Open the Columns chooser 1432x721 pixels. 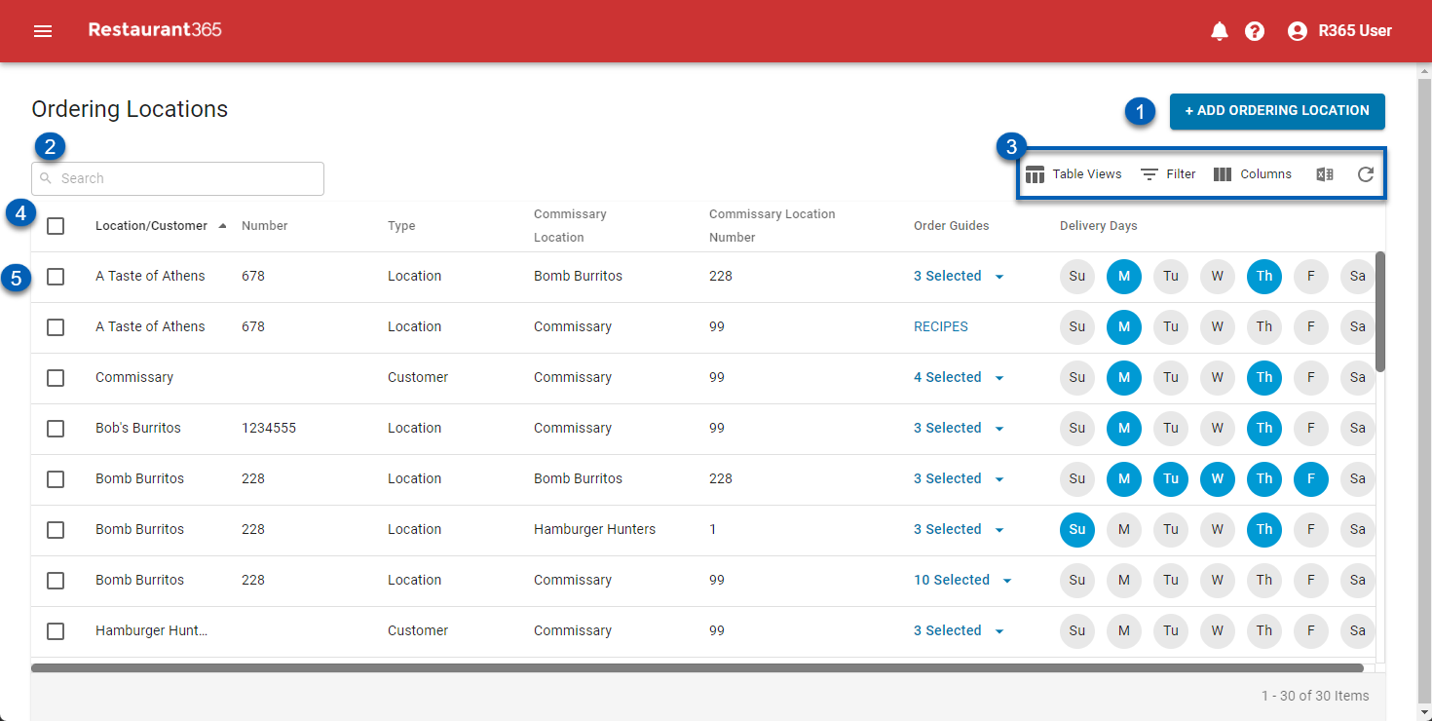point(1253,174)
